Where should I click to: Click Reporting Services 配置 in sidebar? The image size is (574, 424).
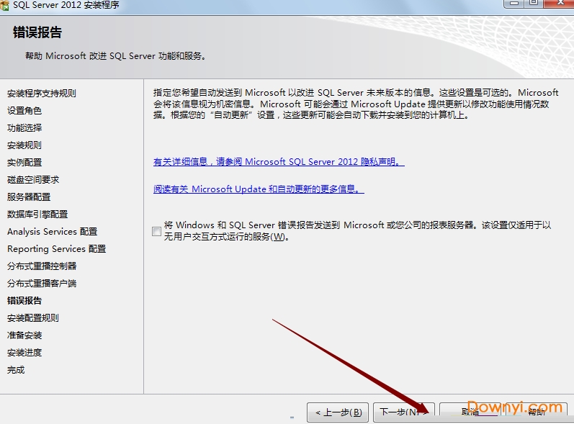[x=56, y=249]
